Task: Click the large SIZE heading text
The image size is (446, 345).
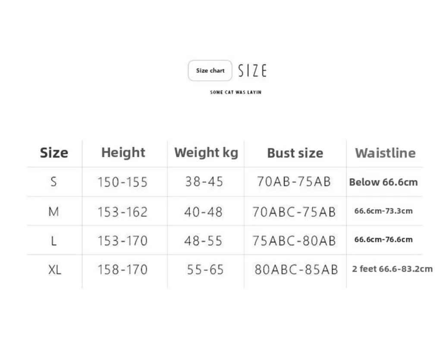Action: point(252,71)
